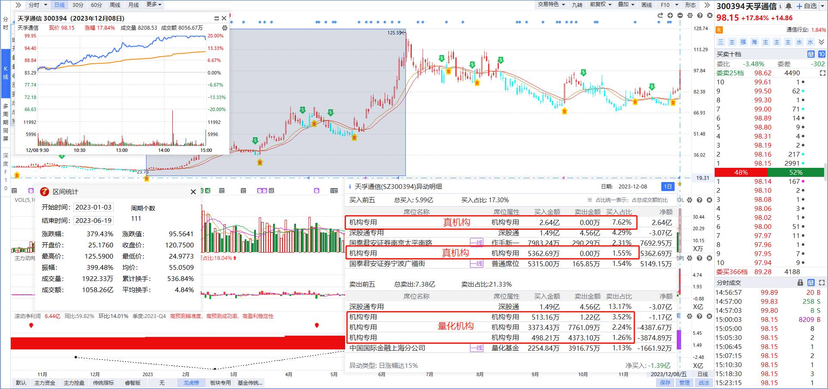
Task: Close the 主力动向 indicator panel
Action: [710, 258]
